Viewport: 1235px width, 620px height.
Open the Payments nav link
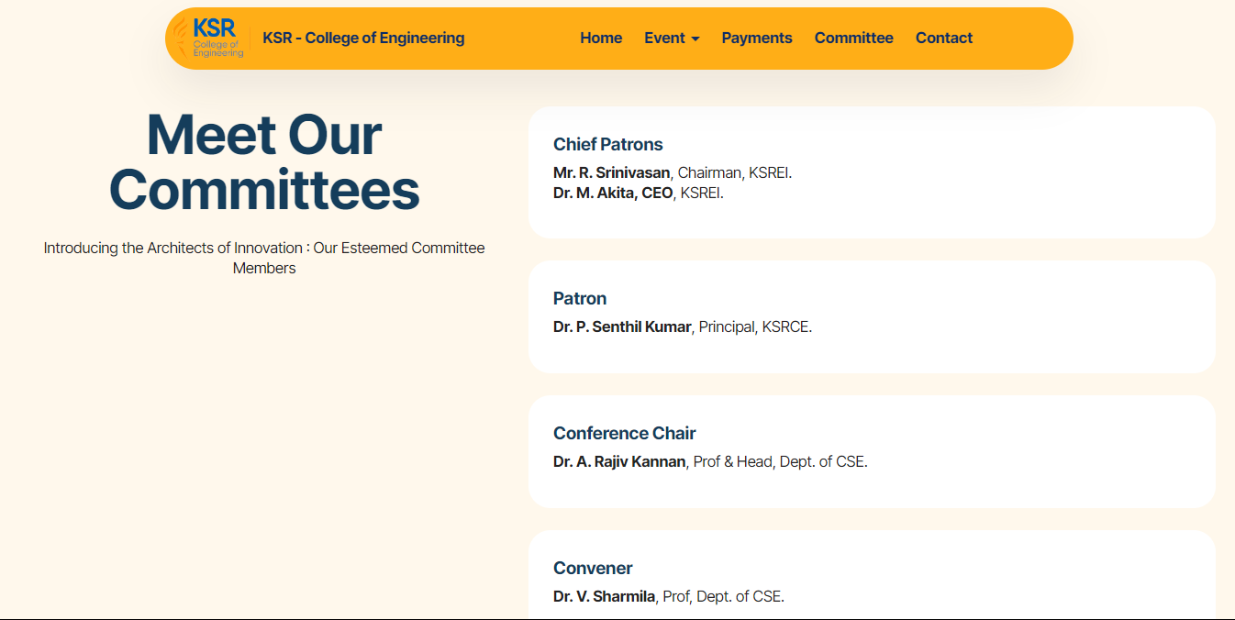pos(757,38)
